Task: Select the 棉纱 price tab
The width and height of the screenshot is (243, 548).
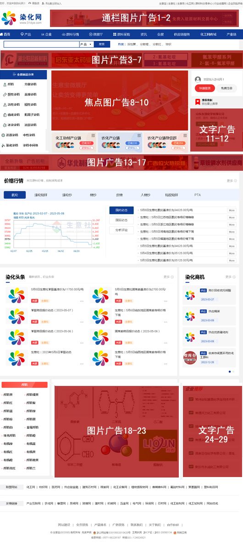Action: pos(93,195)
